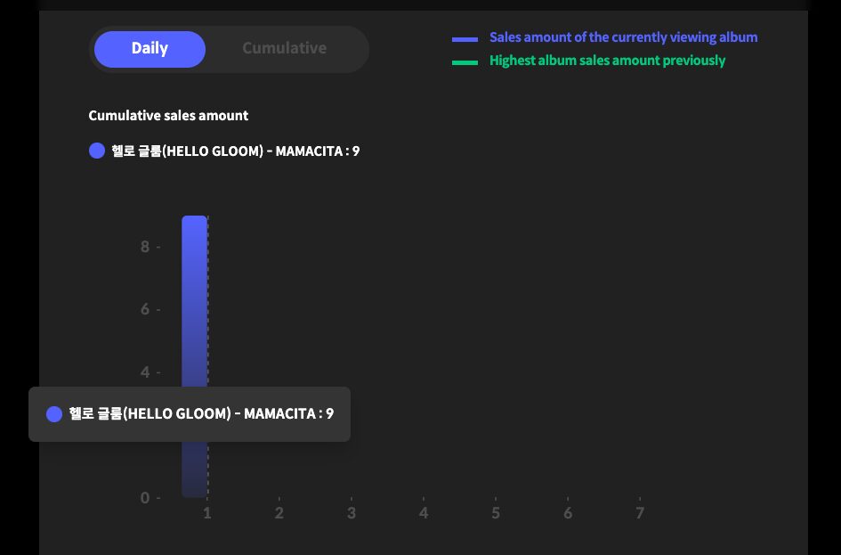Image resolution: width=841 pixels, height=555 pixels.
Task: Click the HELLO GLOOM - MAMACITA label below the heading
Action: [235, 151]
